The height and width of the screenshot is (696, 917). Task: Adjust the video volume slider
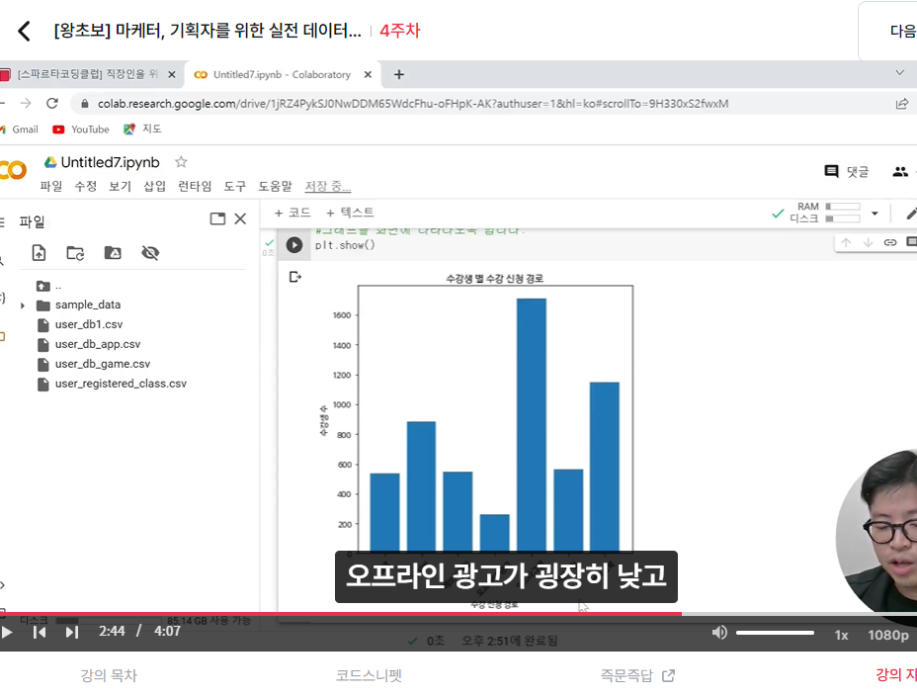pos(775,633)
